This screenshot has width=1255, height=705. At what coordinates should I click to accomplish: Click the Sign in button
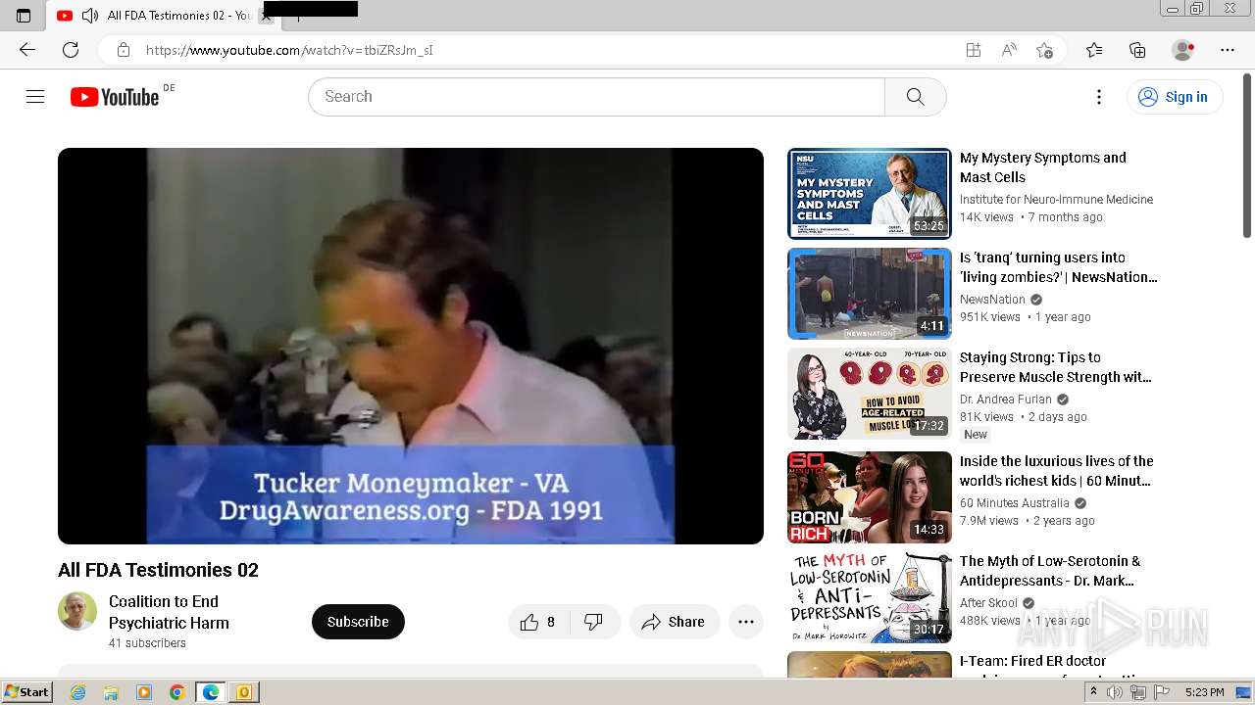pyautogui.click(x=1175, y=97)
